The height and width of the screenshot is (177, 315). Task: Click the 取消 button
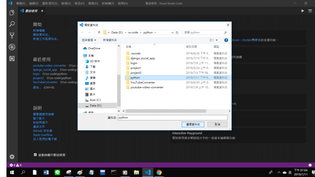point(217,124)
